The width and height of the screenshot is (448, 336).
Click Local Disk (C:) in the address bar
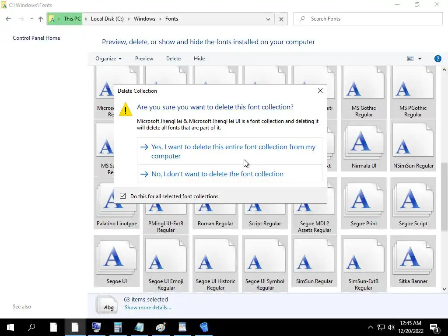pos(107,18)
